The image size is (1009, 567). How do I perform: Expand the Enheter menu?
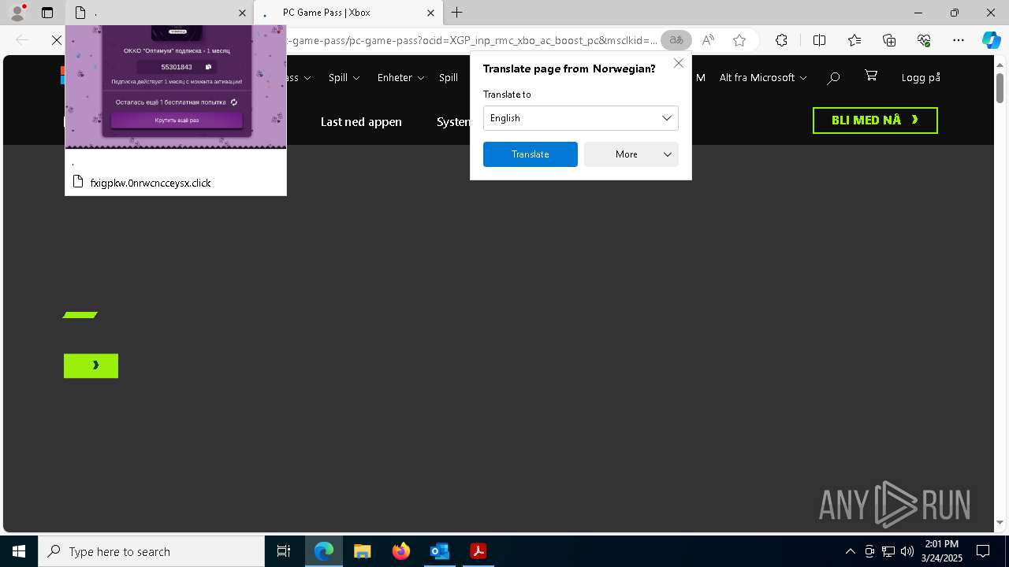400,77
